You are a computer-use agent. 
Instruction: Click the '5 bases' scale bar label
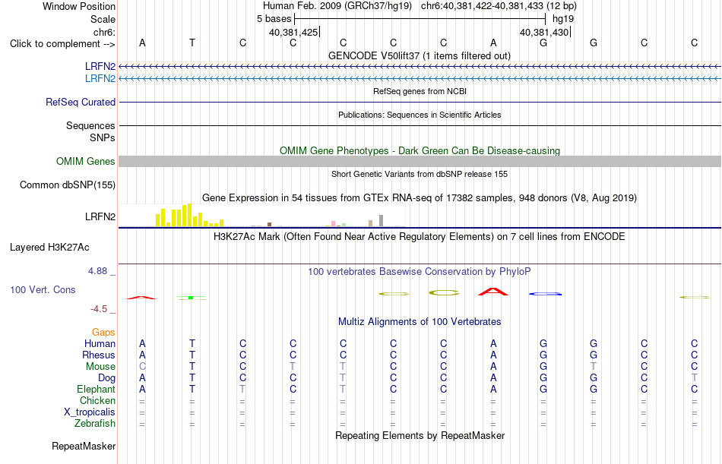(x=274, y=19)
